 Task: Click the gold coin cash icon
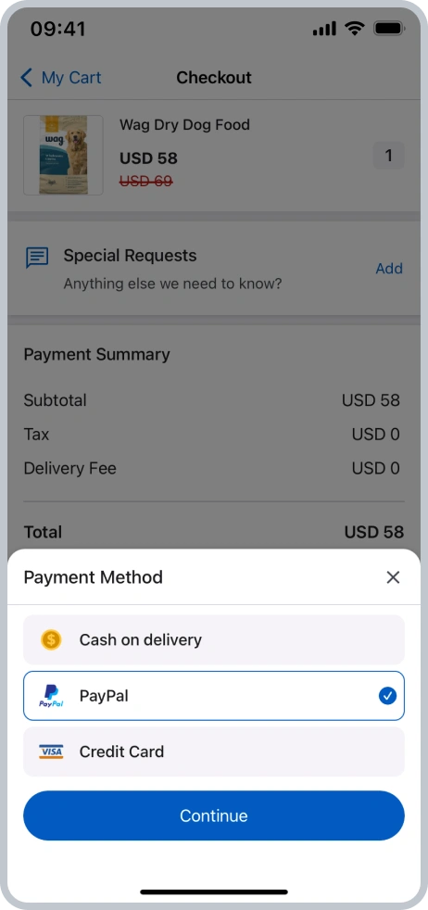[51, 639]
